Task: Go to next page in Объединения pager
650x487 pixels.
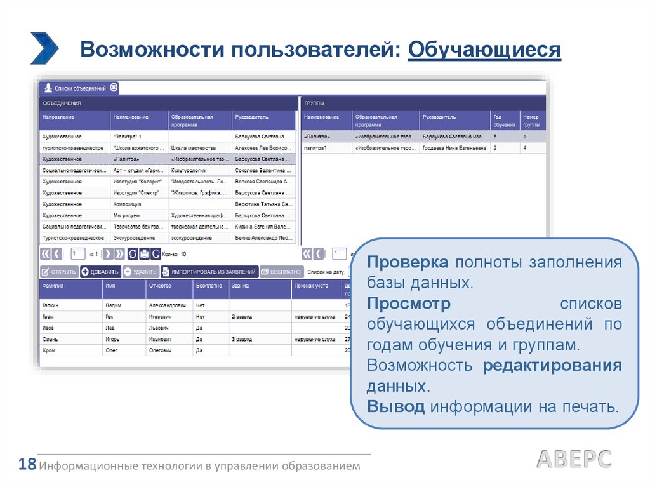Action: tap(107, 254)
